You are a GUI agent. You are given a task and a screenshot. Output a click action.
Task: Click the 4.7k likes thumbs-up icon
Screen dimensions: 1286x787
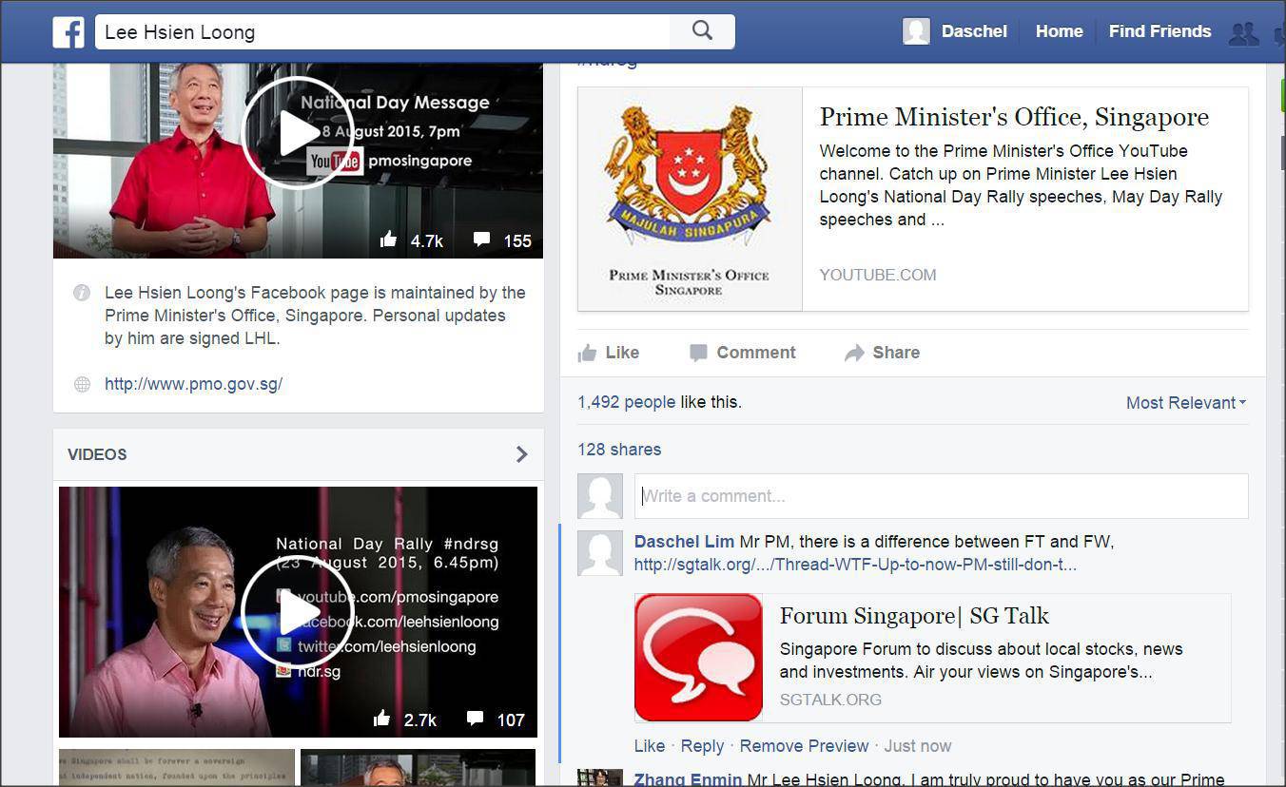(x=388, y=240)
